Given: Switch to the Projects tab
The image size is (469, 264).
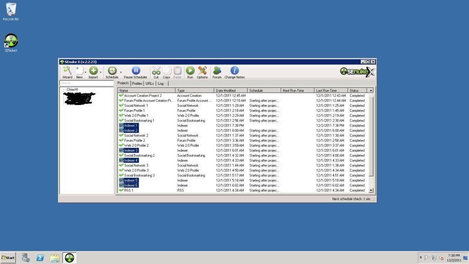Looking at the screenshot, I should (x=123, y=83).
